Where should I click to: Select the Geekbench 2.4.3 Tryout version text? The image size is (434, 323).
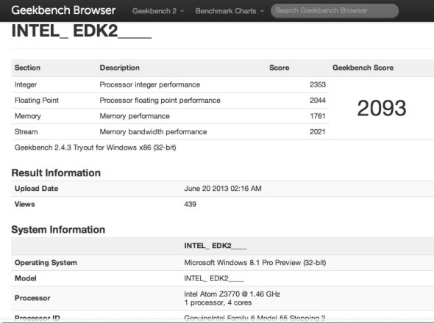click(x=95, y=148)
